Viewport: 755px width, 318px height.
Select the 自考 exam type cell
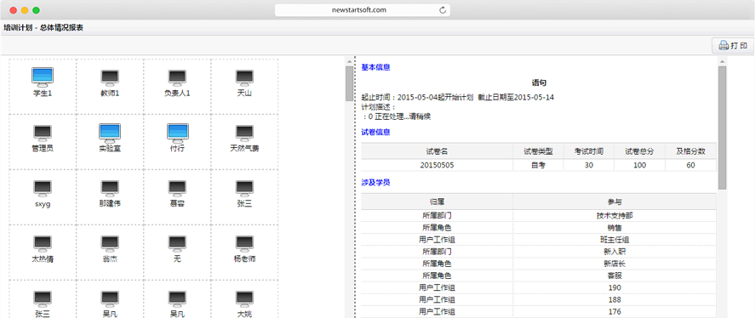click(538, 165)
